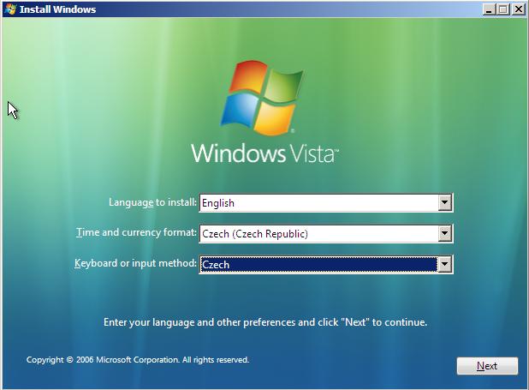Click the "Language to install:" label
529x390 pixels.
click(152, 202)
